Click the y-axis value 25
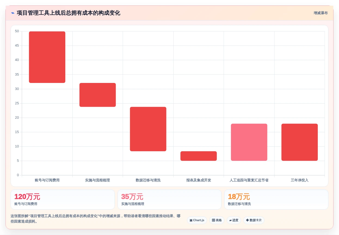This screenshot has height=235, width=339. pos(17,103)
